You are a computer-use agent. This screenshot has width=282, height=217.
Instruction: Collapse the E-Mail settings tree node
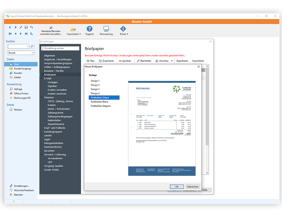click(x=42, y=79)
